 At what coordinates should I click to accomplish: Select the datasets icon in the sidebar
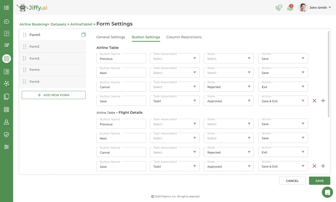tap(6, 58)
